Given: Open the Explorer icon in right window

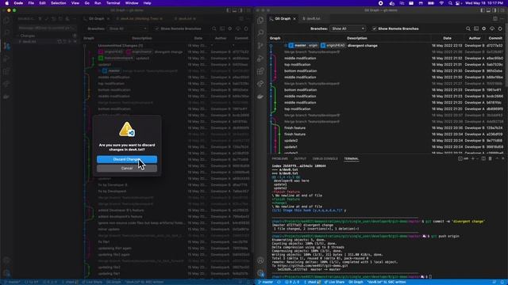Looking at the screenshot, I should click(260, 20).
